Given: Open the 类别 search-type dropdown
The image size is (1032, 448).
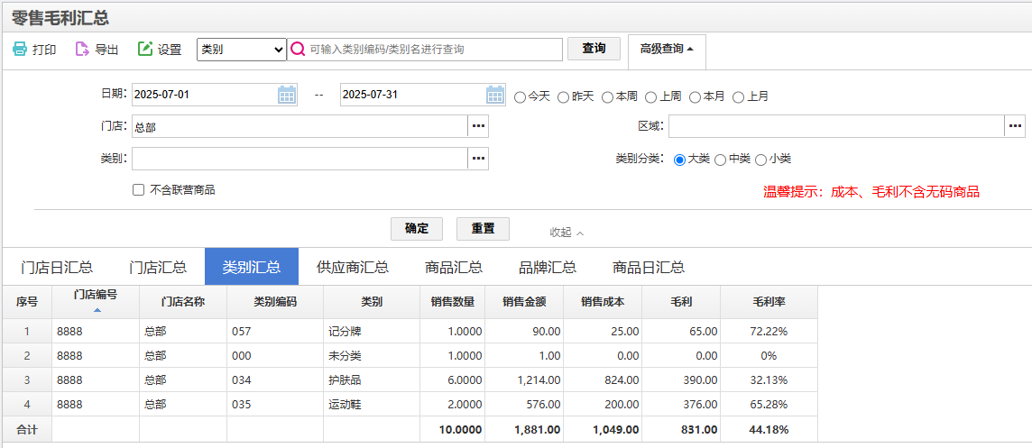Looking at the screenshot, I should (x=242, y=50).
